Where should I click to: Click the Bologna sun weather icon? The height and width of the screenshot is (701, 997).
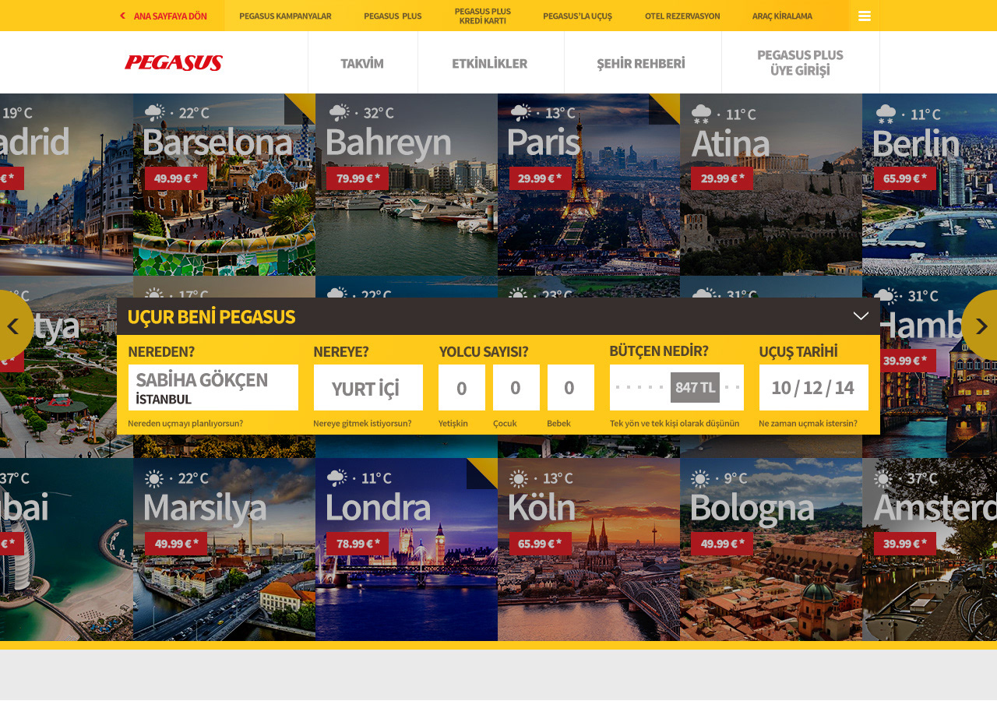(x=700, y=479)
